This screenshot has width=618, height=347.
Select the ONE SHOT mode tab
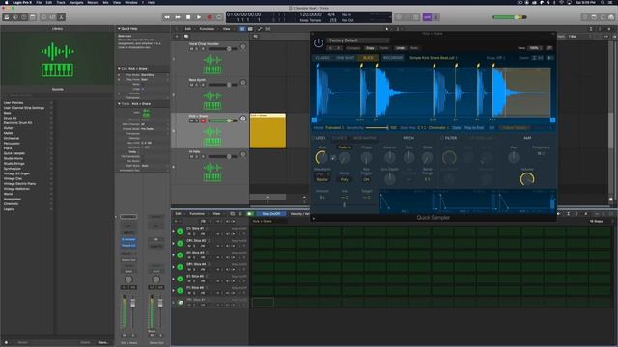346,58
